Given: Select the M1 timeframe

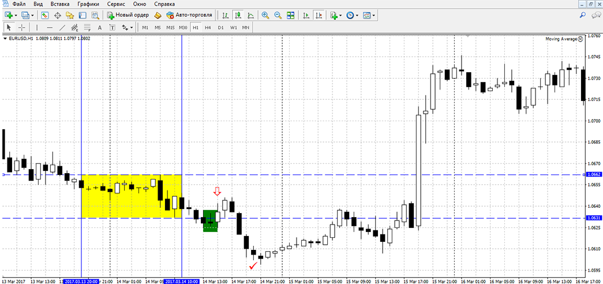Looking at the screenshot, I should point(145,27).
